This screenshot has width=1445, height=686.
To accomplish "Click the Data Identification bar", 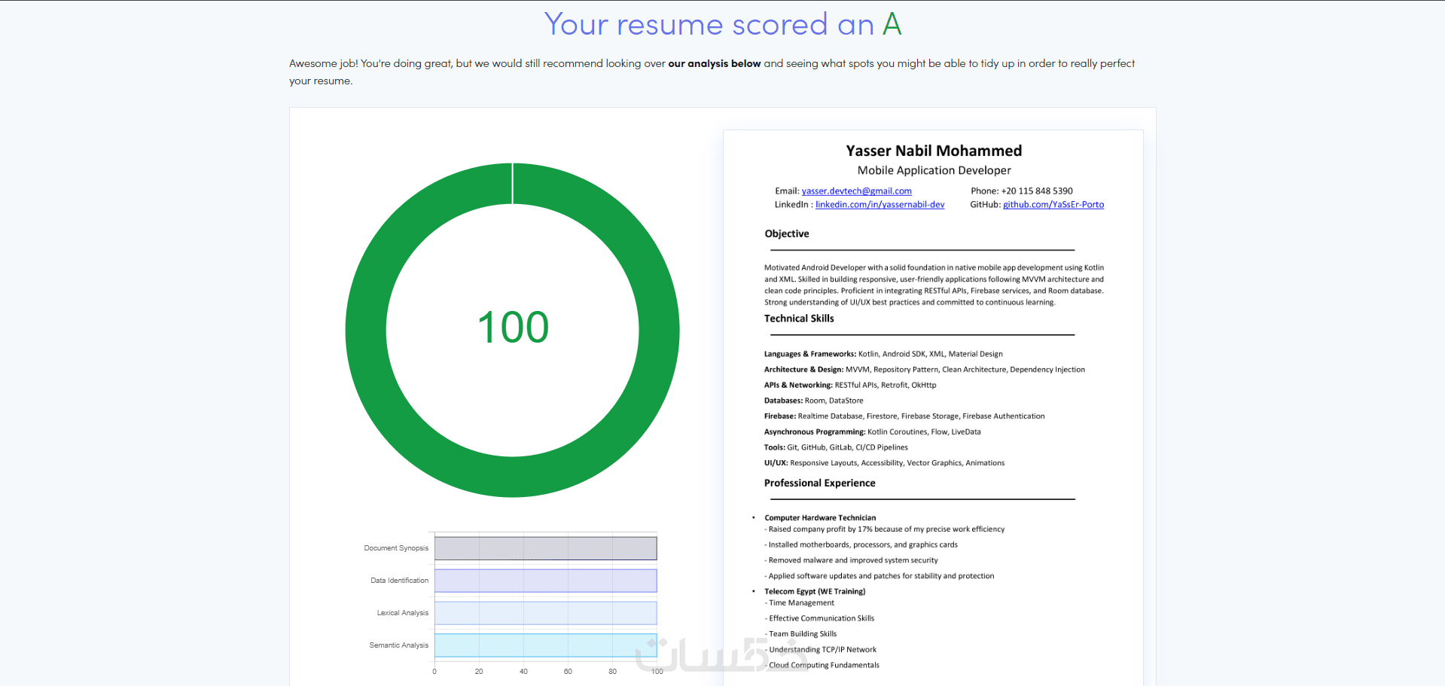I will pos(546,581).
